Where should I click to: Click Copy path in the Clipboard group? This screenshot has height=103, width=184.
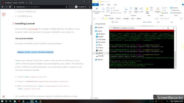point(115,10)
